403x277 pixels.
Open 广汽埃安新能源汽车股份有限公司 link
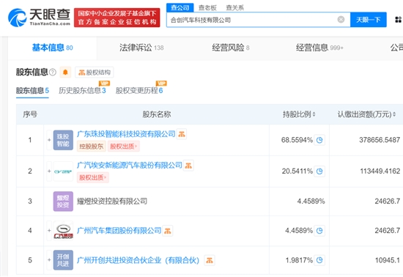[129, 165]
